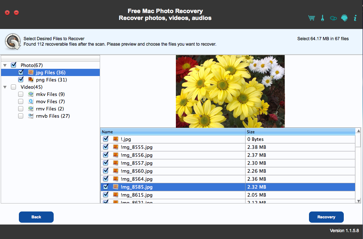Open the shopping cart purchase icon

coord(311,18)
